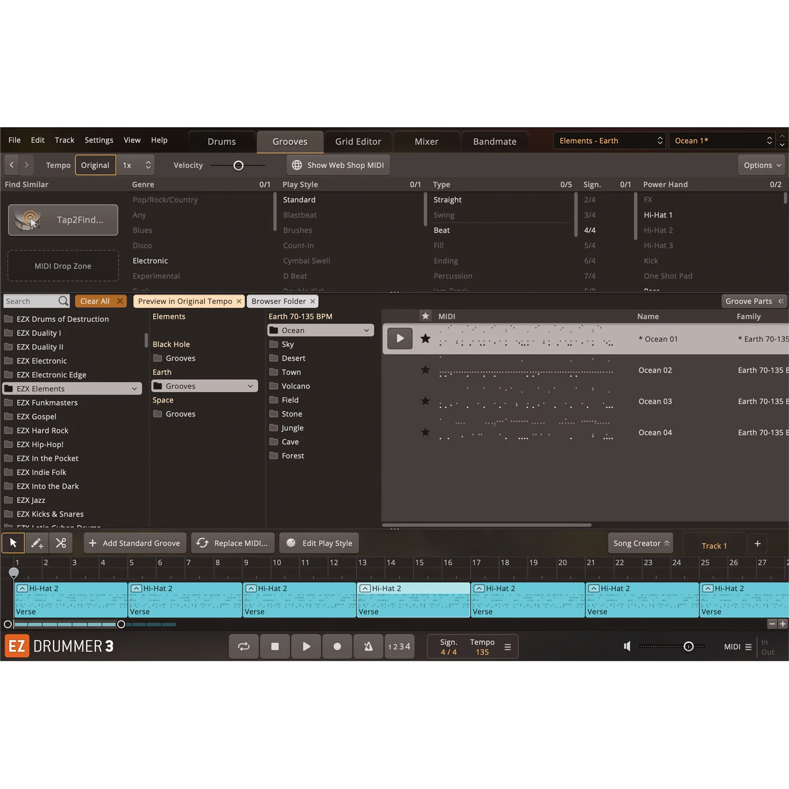Go forward with the right arrow

(26, 165)
